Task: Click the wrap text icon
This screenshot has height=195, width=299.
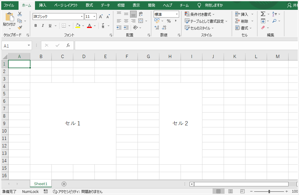Action: coord(141,14)
